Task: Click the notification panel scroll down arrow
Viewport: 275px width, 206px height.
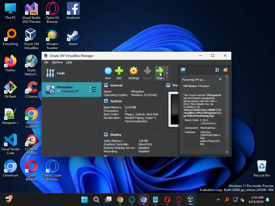Action: pos(227,152)
